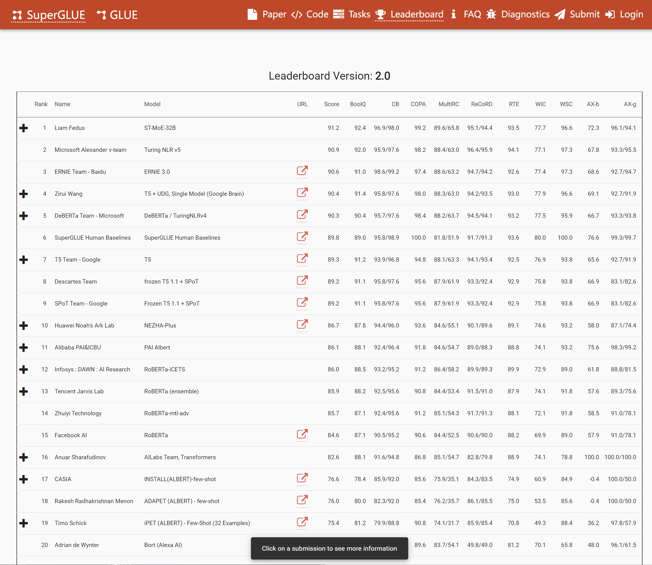Open URL icon for CASIA row
This screenshot has width=652, height=565.
302,478
